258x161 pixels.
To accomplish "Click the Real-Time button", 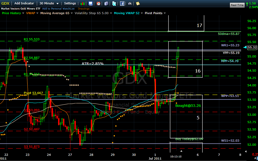I will click(x=237, y=5).
